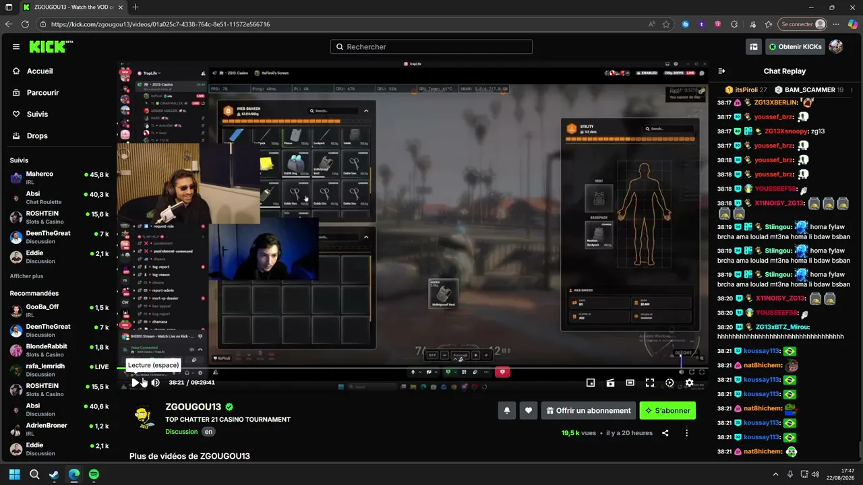Open rafa_lemridh recommended channel
Image resolution: width=863 pixels, height=485 pixels.
[59, 370]
